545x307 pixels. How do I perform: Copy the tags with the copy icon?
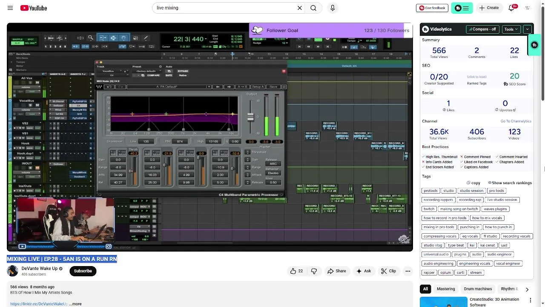point(473,183)
